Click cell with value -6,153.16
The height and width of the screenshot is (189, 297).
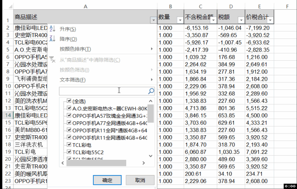[200, 28]
